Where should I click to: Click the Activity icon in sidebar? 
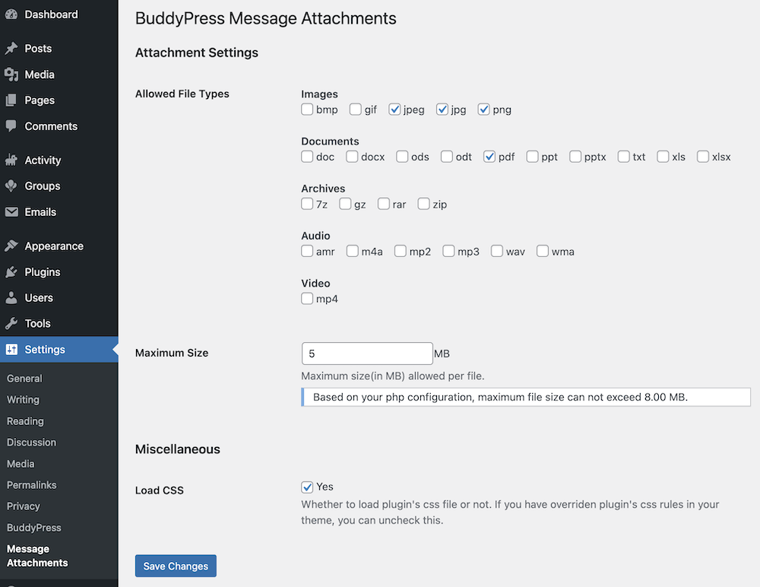tap(11, 160)
